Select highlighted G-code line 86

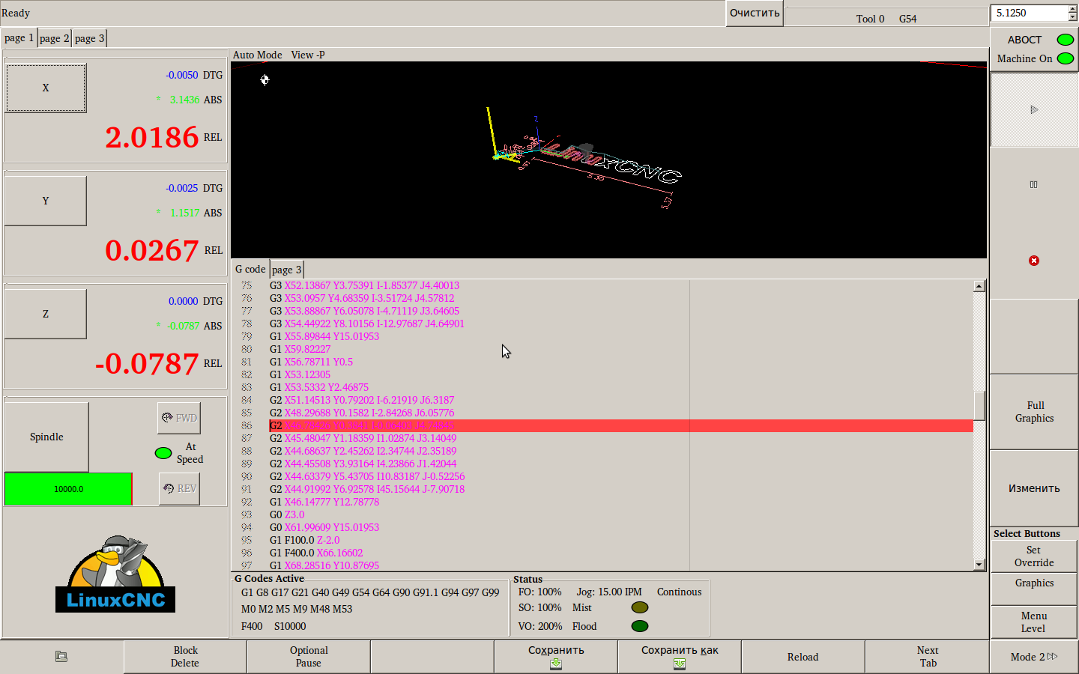coord(621,425)
